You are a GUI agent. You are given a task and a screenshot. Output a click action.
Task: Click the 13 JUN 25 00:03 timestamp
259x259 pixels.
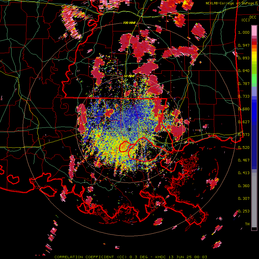coord(188,257)
